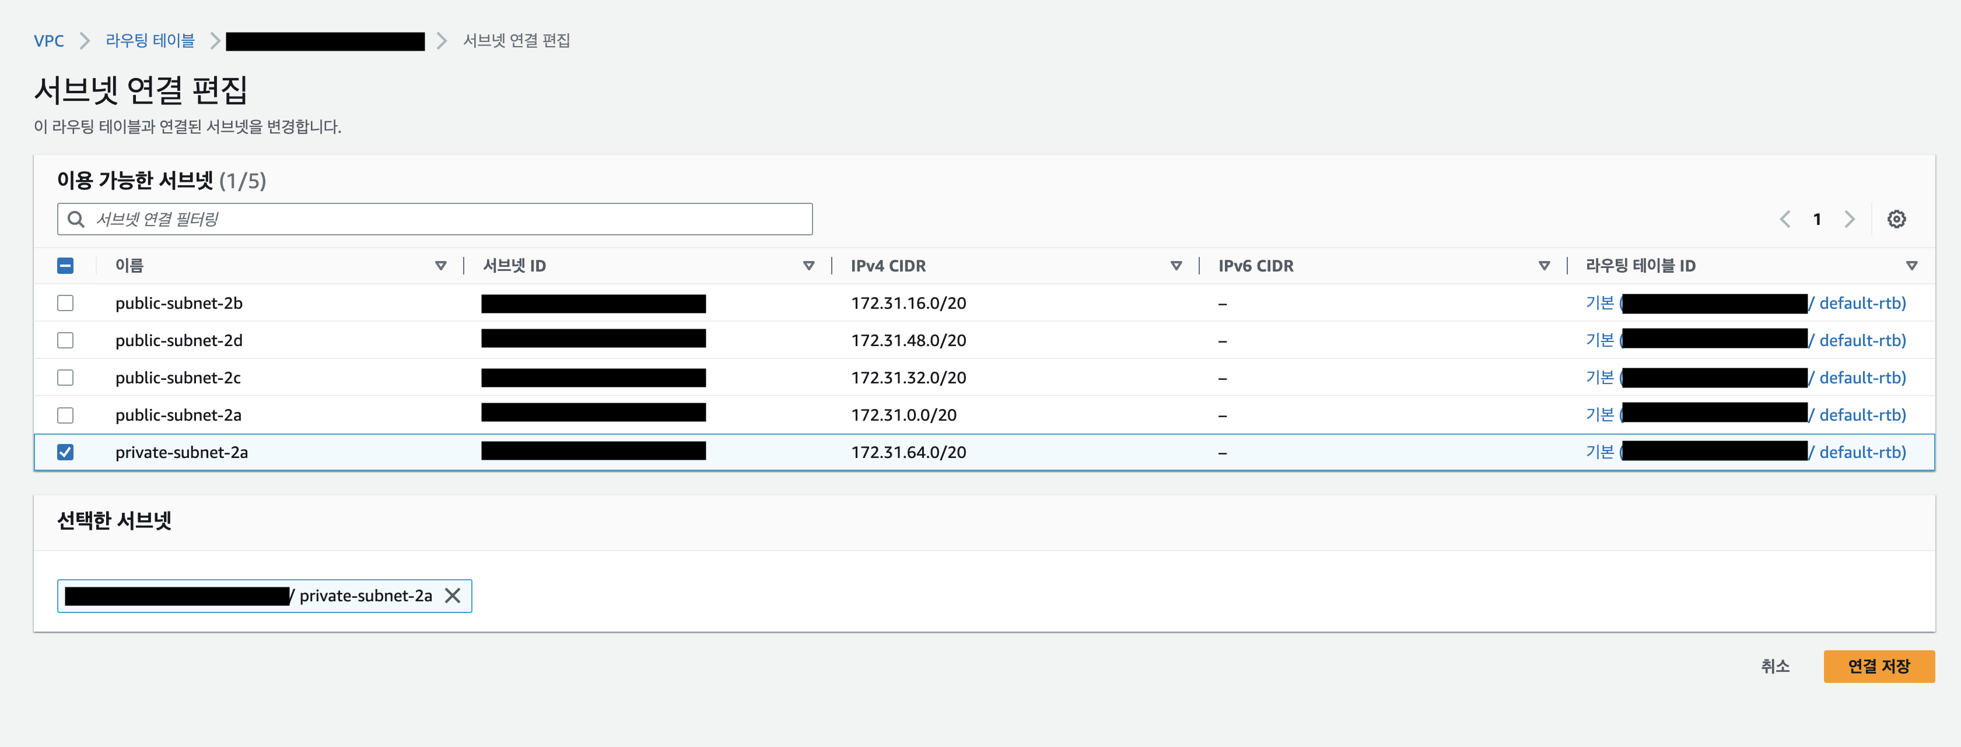
Task: Sort by 서브넷 ID column arrow
Action: point(808,266)
